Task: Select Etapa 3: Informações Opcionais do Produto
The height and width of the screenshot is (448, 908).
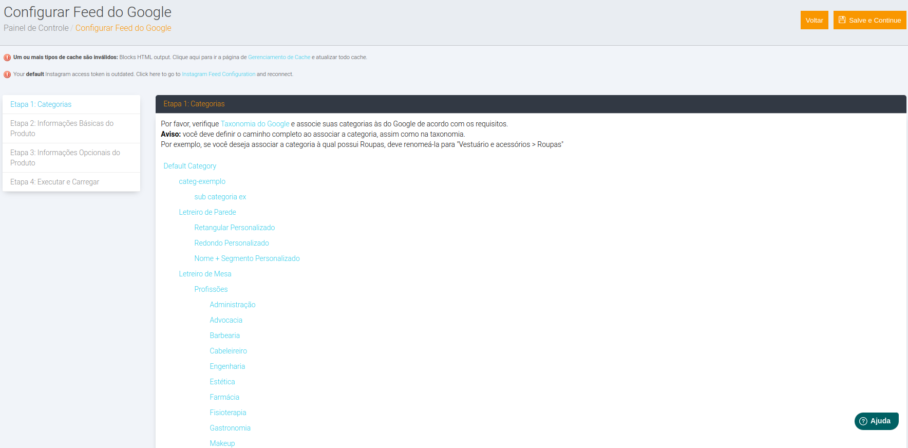Action: (x=71, y=158)
